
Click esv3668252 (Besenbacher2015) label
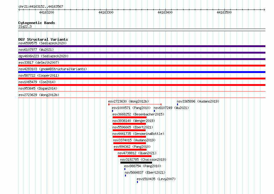tap(138, 114)
